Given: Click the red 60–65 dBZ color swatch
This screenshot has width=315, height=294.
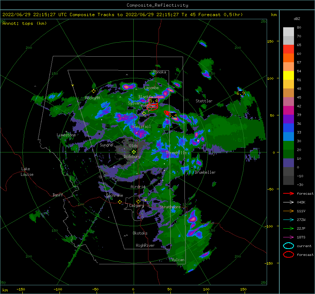Looking at the screenshot, I should (x=288, y=49).
